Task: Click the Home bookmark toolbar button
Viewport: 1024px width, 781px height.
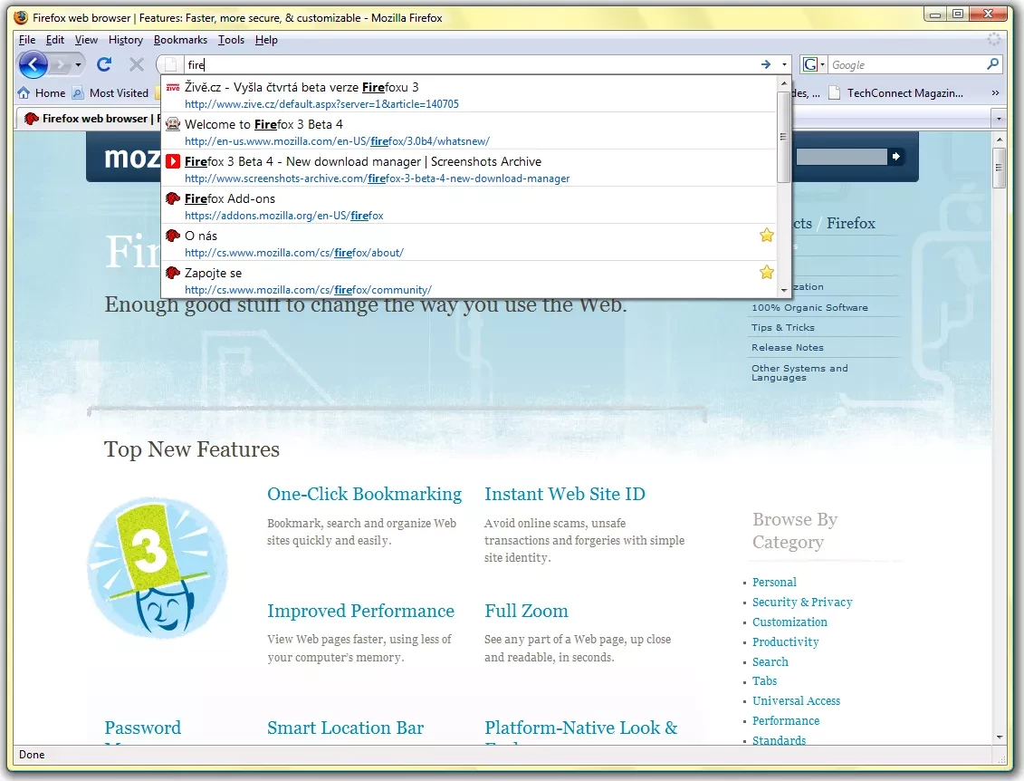Action: pos(41,92)
